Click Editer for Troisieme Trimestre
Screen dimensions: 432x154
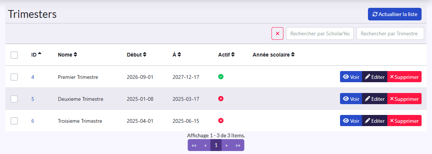coord(375,121)
